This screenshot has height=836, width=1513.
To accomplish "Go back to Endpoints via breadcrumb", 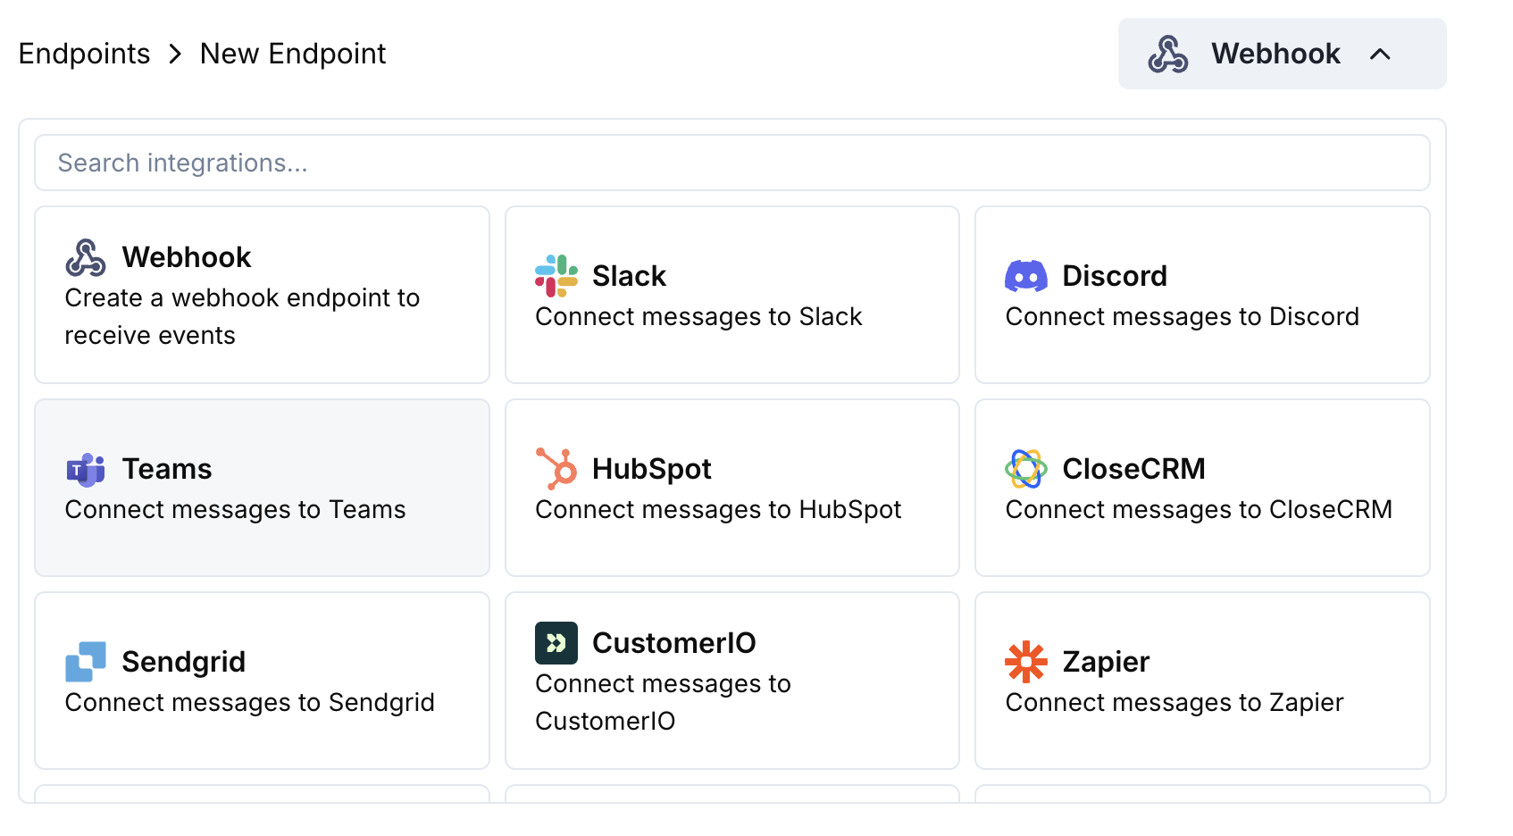I will [x=84, y=54].
